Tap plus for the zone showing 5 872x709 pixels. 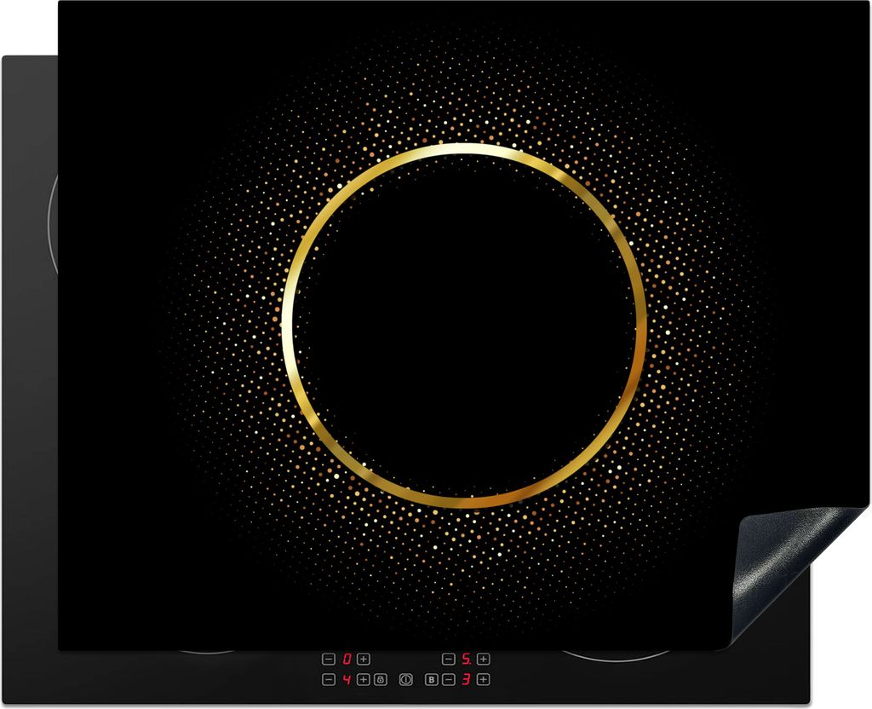pyautogui.click(x=483, y=659)
